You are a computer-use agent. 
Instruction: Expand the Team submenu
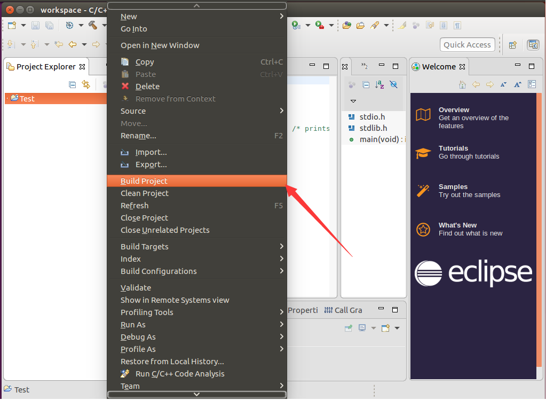pos(197,387)
